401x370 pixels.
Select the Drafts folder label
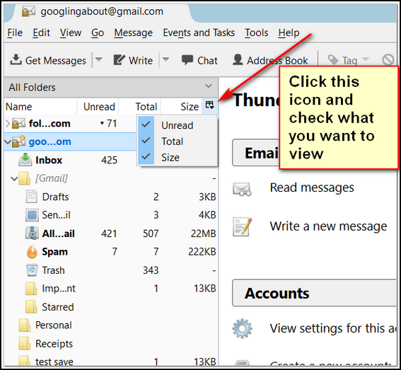tap(55, 197)
